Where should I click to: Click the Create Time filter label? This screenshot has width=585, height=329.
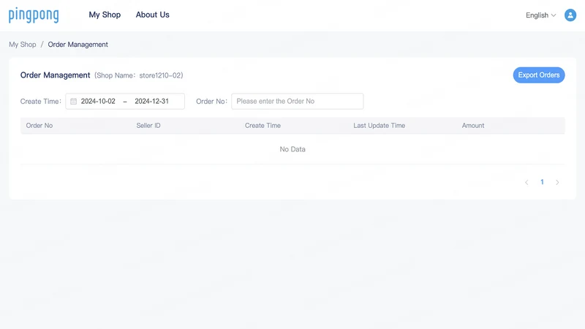pos(41,102)
